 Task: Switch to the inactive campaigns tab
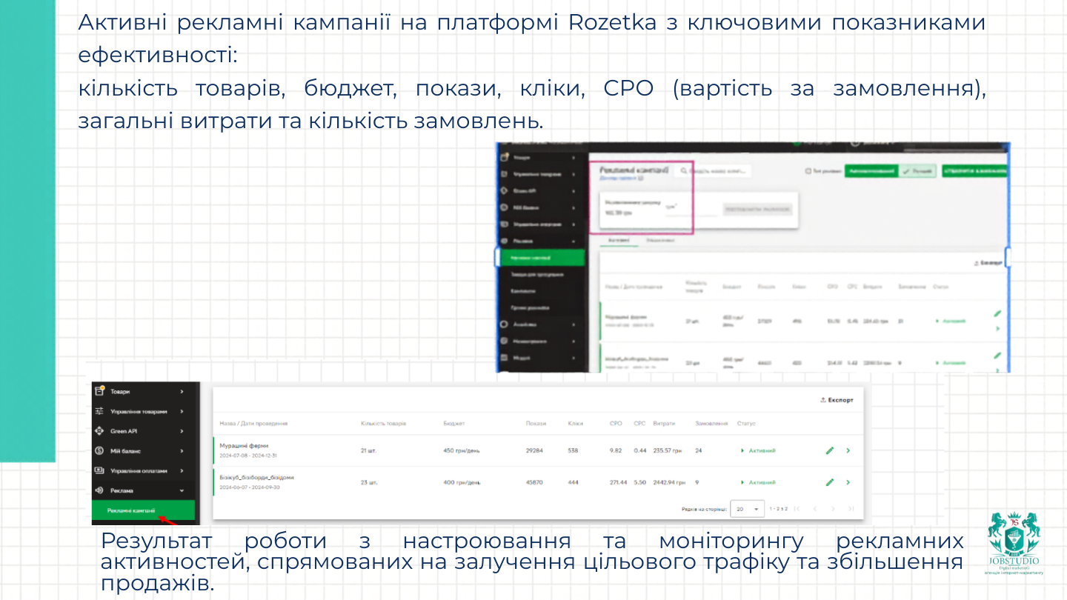659,241
